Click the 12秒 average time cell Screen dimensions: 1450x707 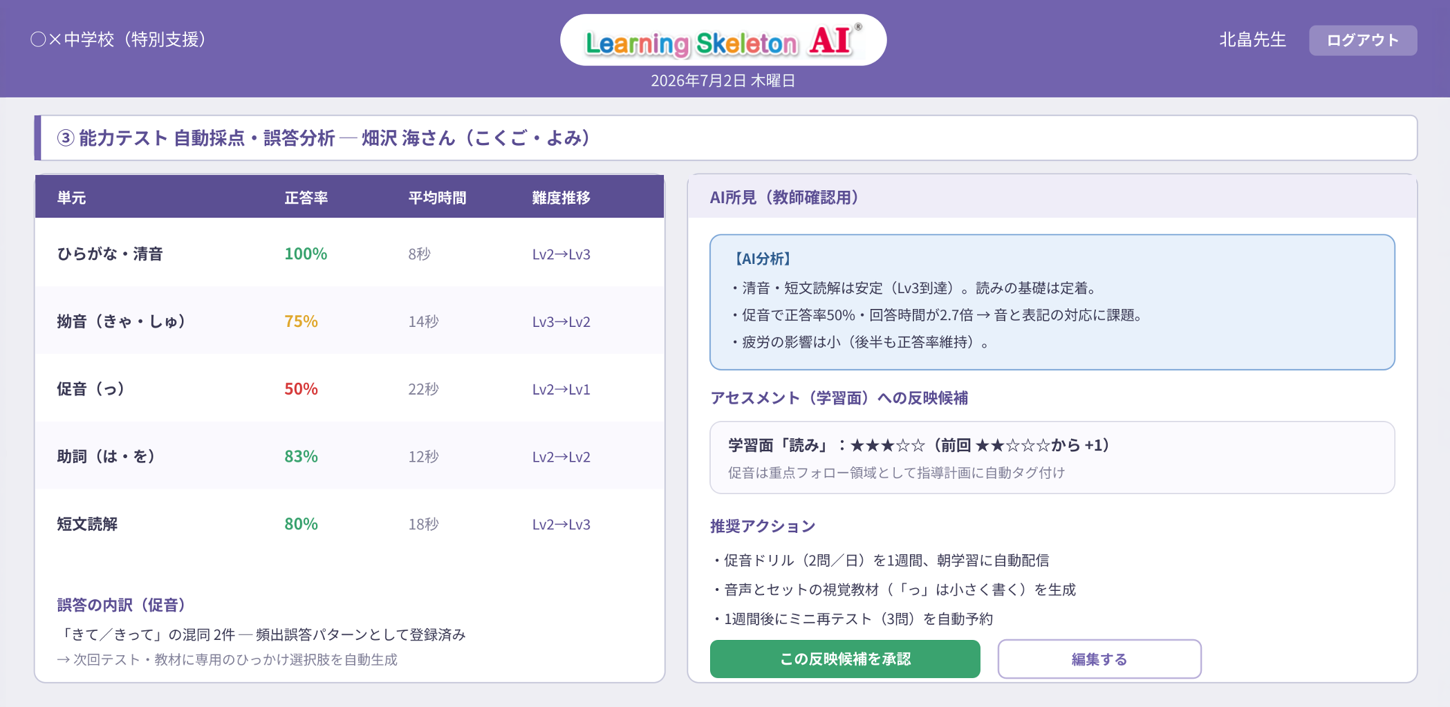423,457
